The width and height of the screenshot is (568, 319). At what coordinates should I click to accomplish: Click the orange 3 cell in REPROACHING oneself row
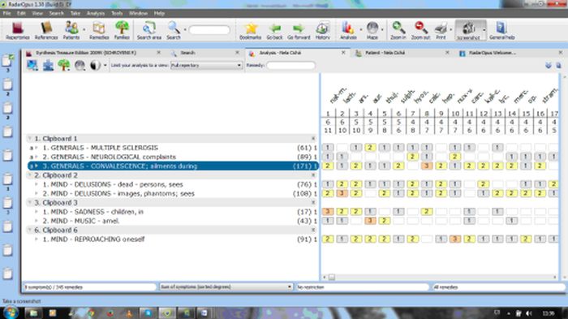(454, 239)
